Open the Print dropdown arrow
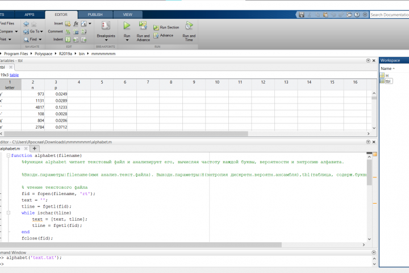Viewport: 409px width, 273px height. [x=10, y=39]
